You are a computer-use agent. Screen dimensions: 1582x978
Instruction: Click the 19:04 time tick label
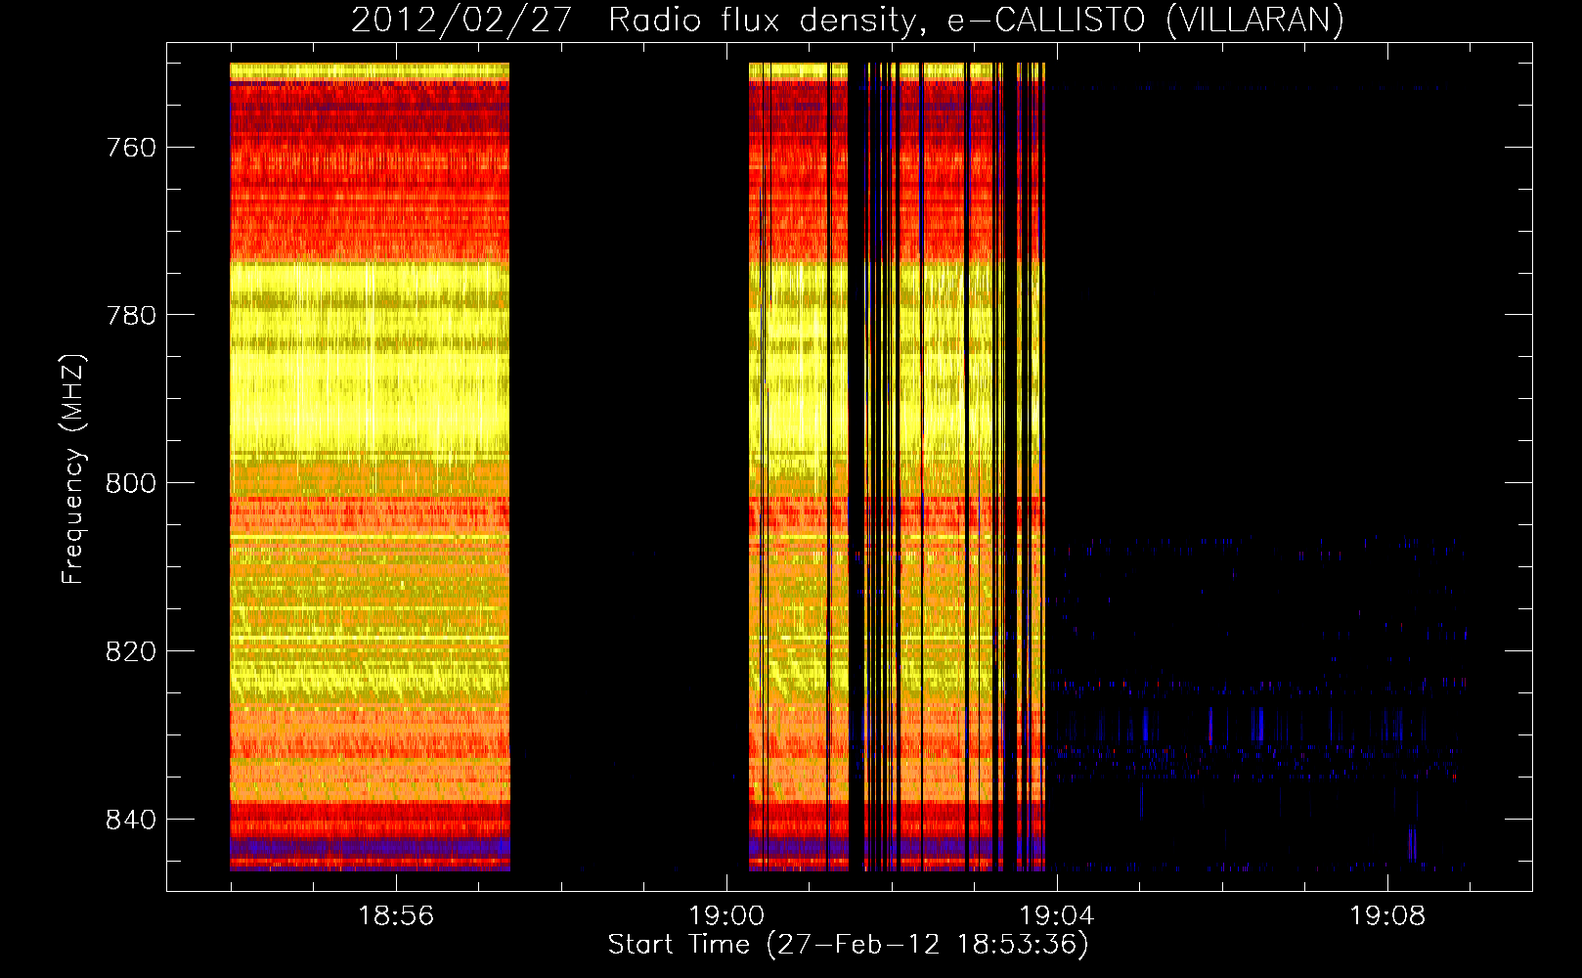[1057, 916]
